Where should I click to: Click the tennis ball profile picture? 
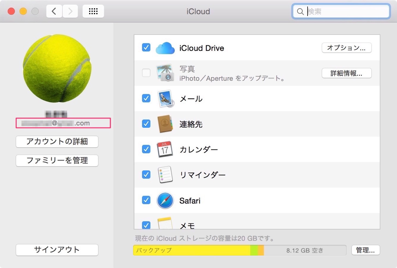point(57,68)
